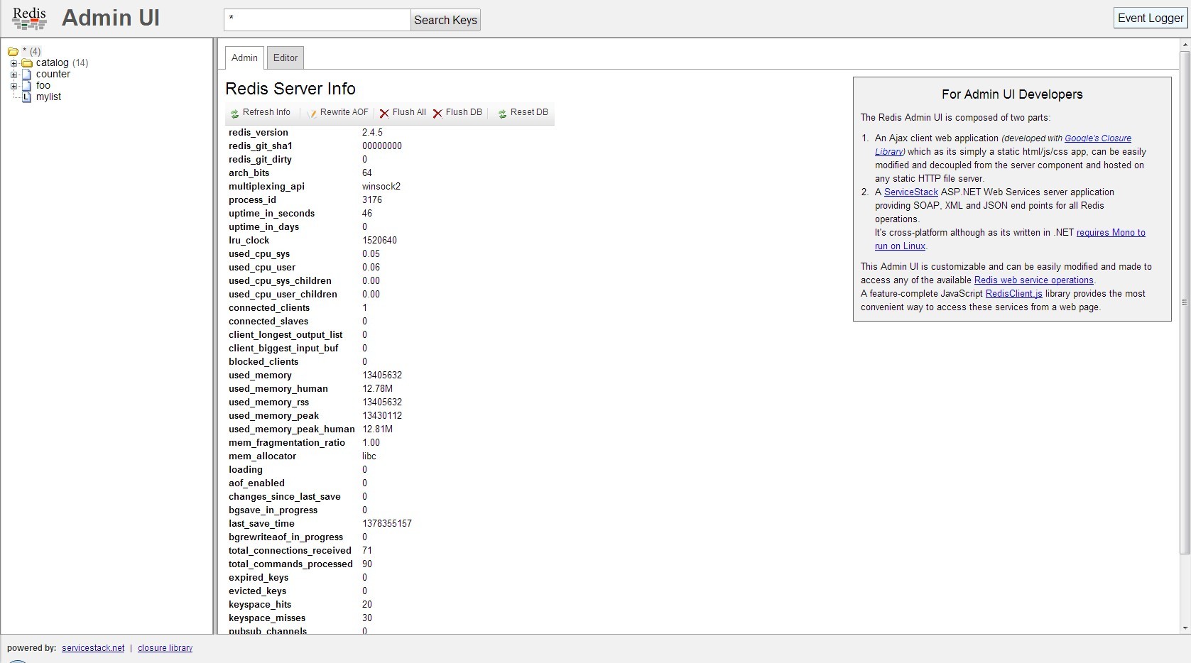The width and height of the screenshot is (1191, 663).
Task: Click the Rewrite AOF pencil icon
Action: 312,114
